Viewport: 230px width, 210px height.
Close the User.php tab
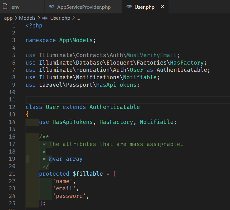coord(162,7)
